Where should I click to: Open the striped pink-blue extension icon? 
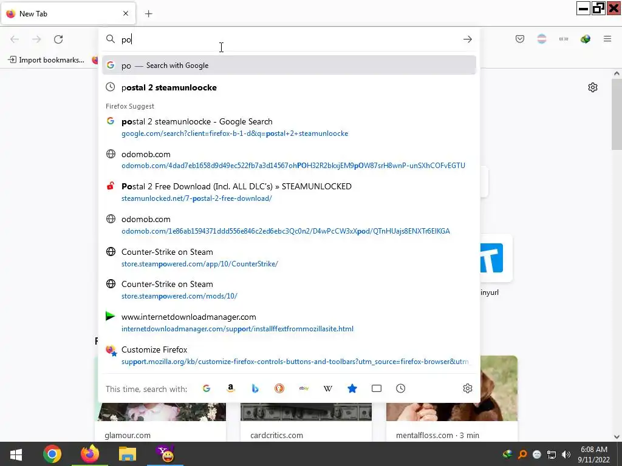(541, 39)
